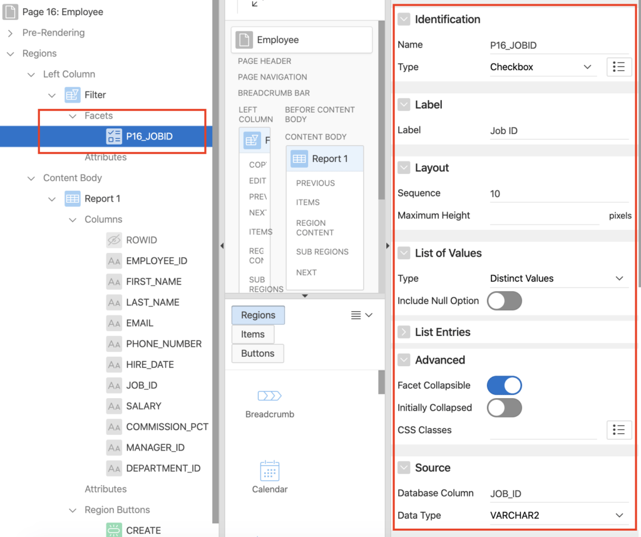The width and height of the screenshot is (641, 537).
Task: Click the PHONE_NUMBER column text icon
Action: pos(114,344)
